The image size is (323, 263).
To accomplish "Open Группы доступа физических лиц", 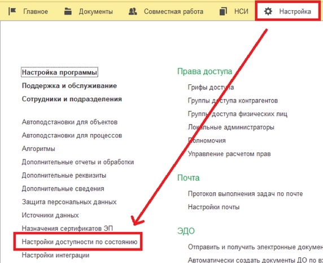I will [x=238, y=114].
